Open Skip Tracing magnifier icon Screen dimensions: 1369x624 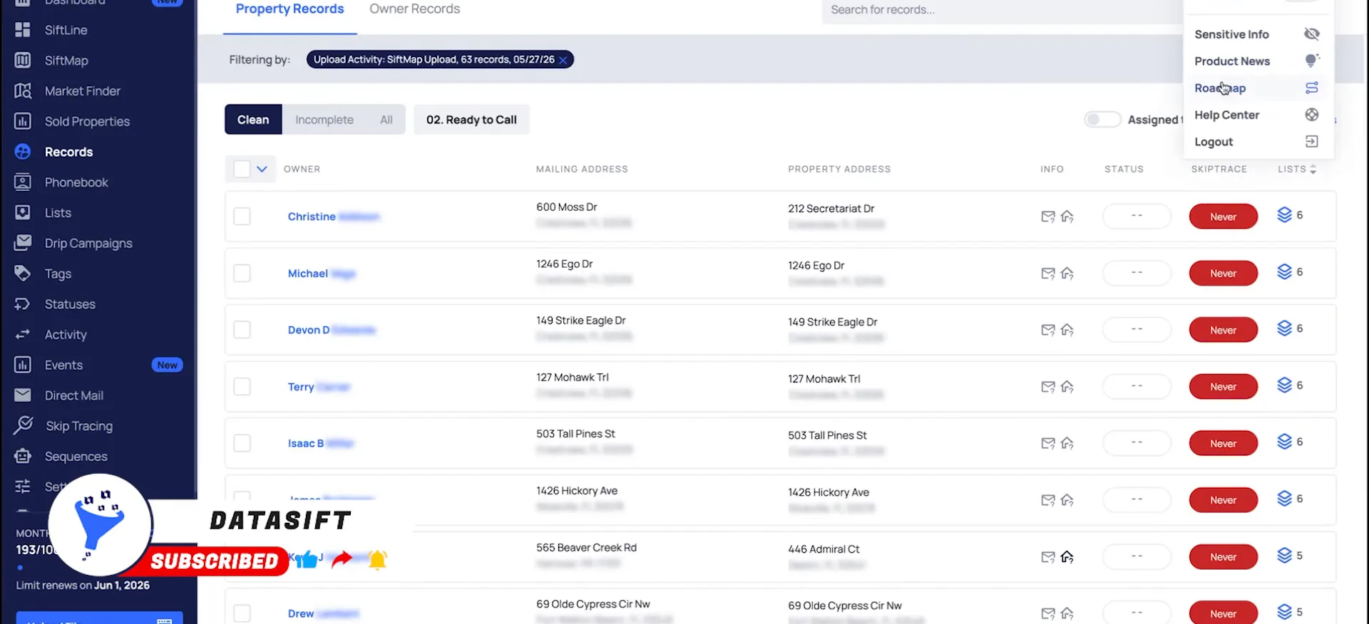[23, 425]
